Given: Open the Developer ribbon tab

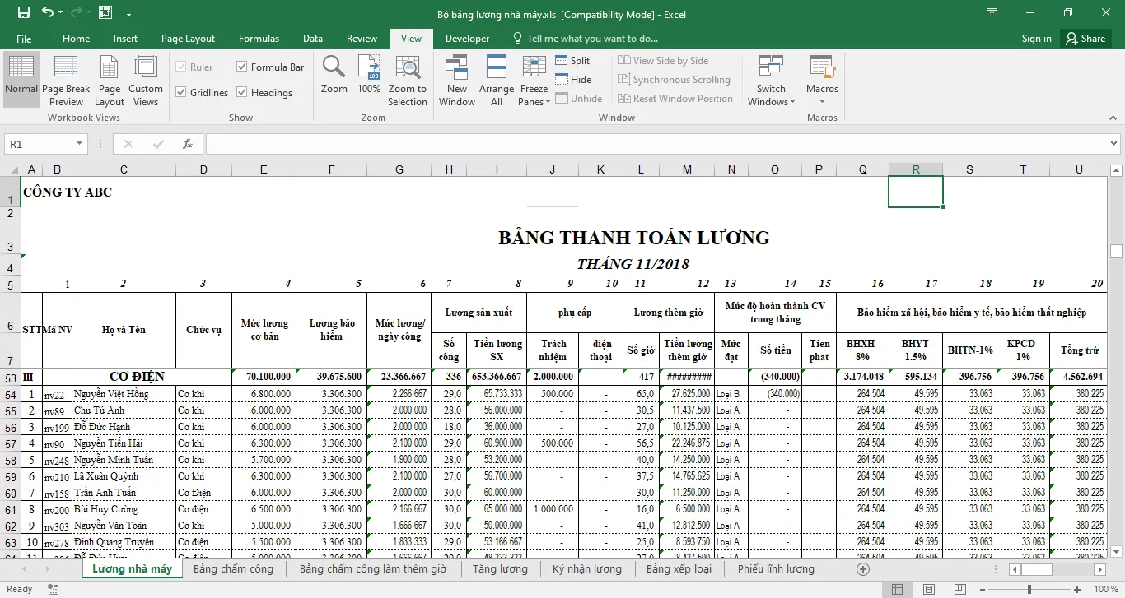Looking at the screenshot, I should click(467, 39).
